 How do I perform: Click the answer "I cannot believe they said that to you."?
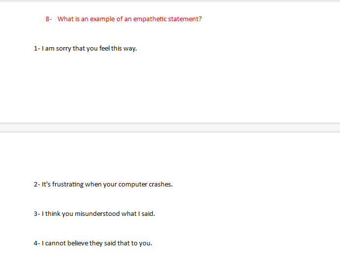pos(97,243)
